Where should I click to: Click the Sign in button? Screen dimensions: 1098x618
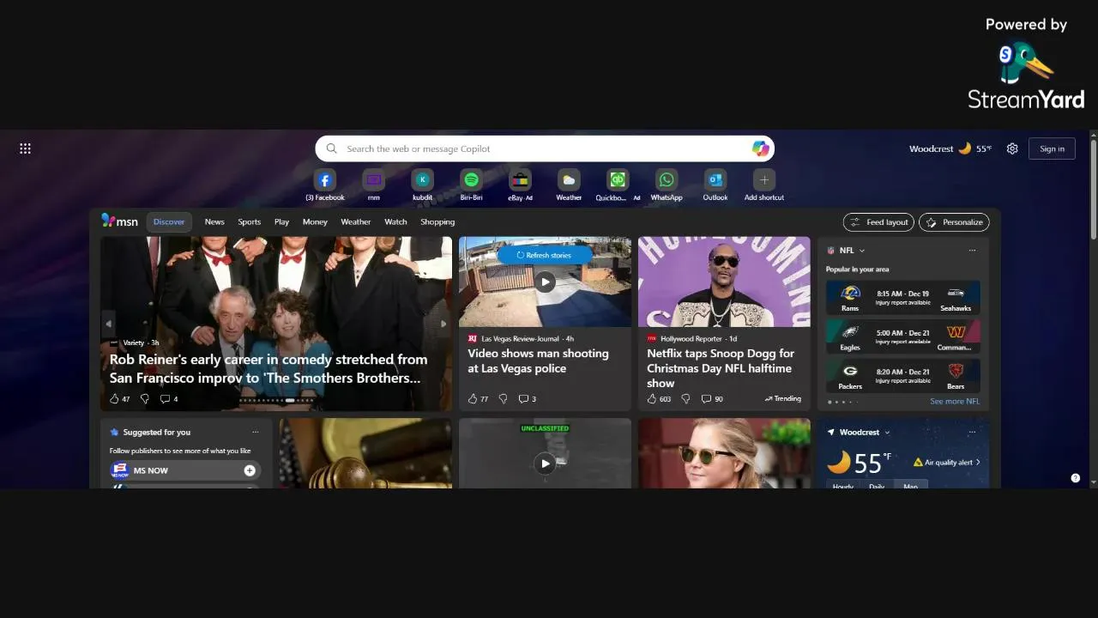point(1052,148)
